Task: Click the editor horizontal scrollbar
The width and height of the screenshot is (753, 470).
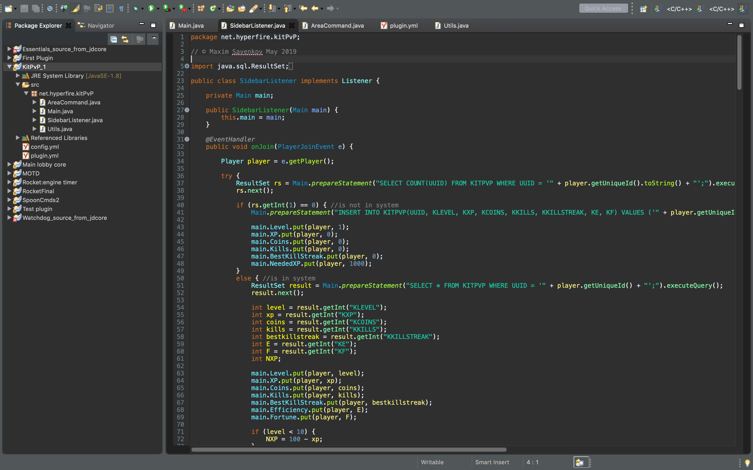Action: (349, 449)
